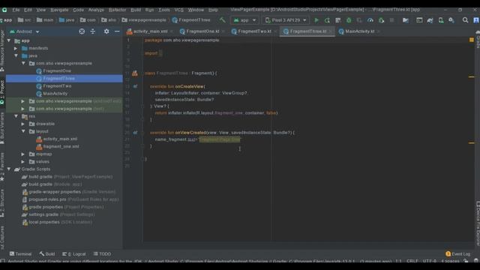Open the Refactor menu

[x=117, y=10]
